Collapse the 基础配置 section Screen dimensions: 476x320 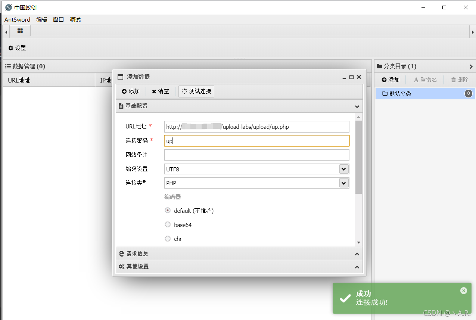pos(357,106)
